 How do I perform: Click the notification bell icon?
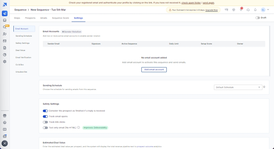coord(255,10)
